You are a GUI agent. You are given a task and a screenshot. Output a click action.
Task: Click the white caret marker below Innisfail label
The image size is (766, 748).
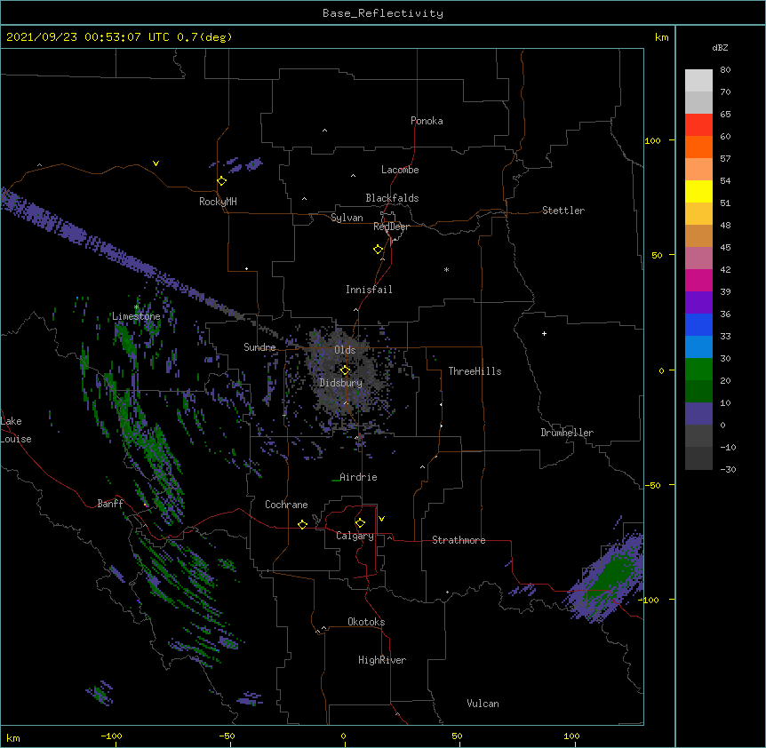click(x=355, y=309)
